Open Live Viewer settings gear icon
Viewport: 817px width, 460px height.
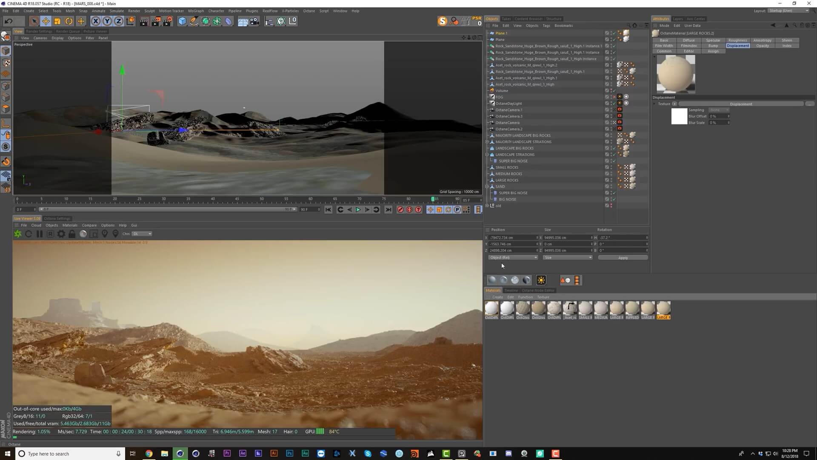pyautogui.click(x=61, y=234)
